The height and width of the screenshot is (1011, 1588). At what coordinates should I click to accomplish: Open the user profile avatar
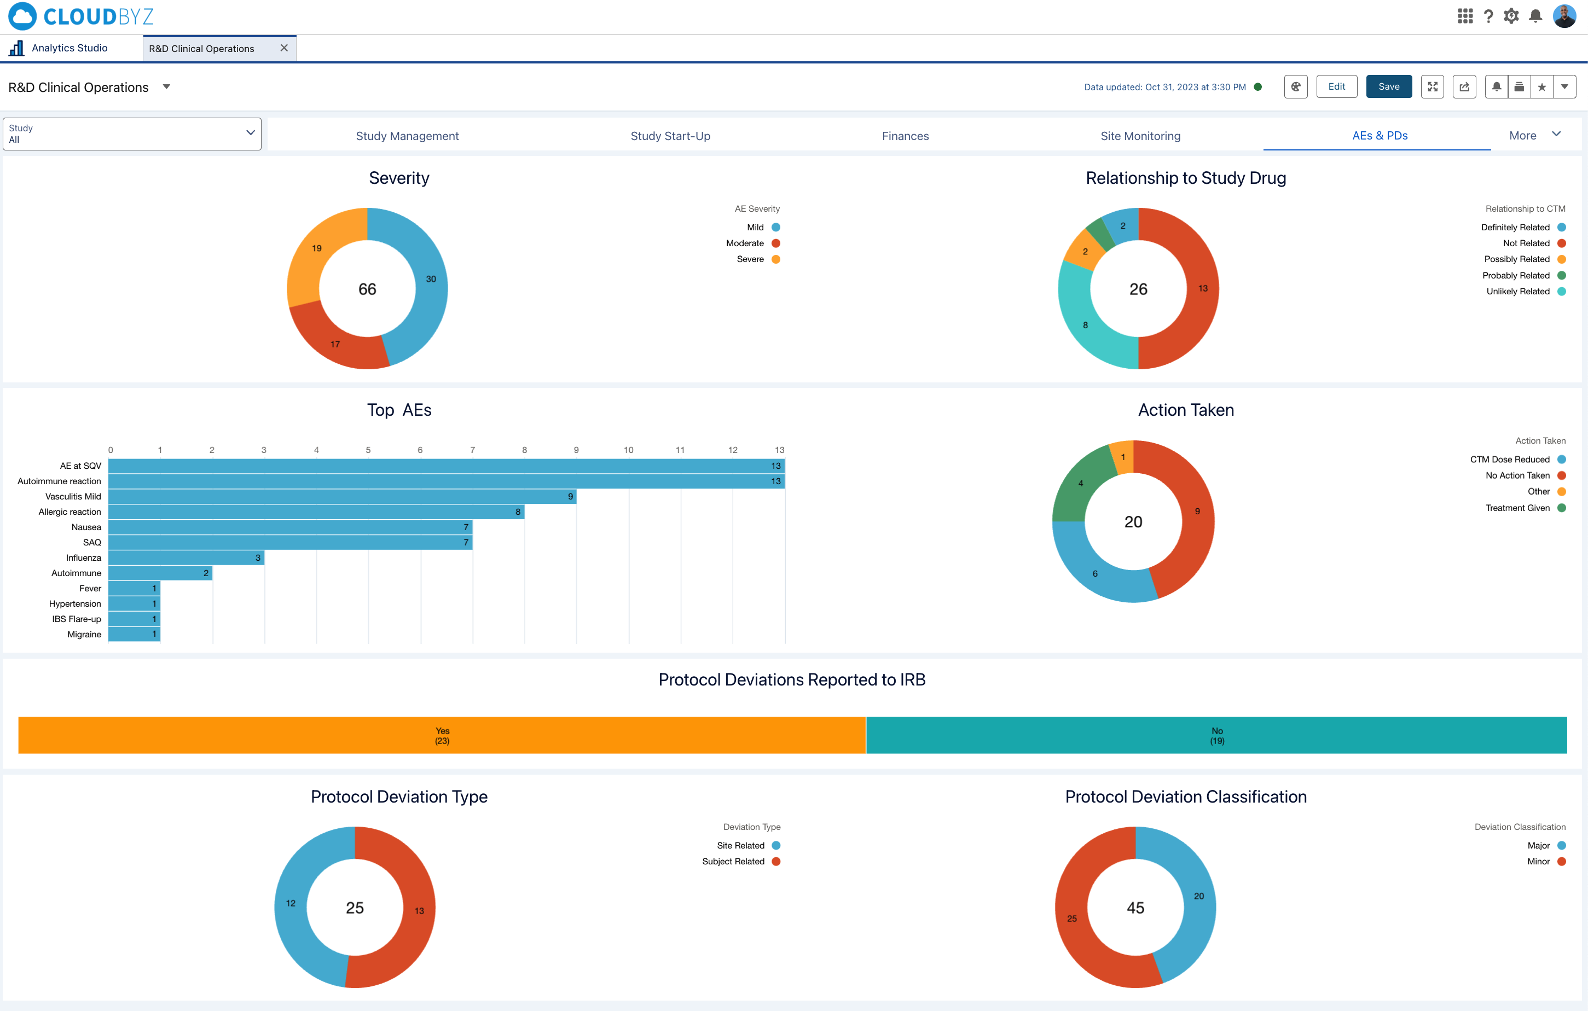[x=1565, y=16]
